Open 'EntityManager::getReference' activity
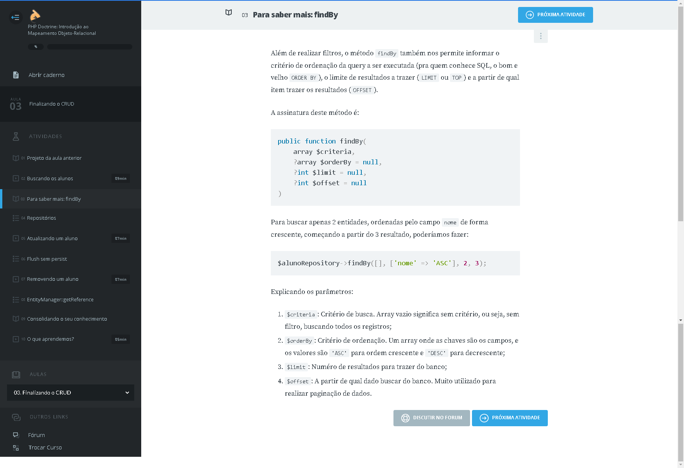This screenshot has width=684, height=468. point(60,300)
